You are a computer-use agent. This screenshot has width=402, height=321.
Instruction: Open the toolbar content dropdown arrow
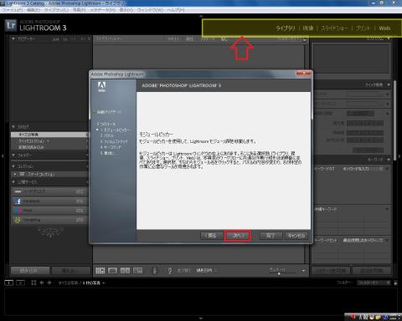pyautogui.click(x=303, y=271)
